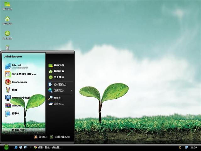Switch to 桌面 - 壁纸 taskbar window

click(48, 148)
